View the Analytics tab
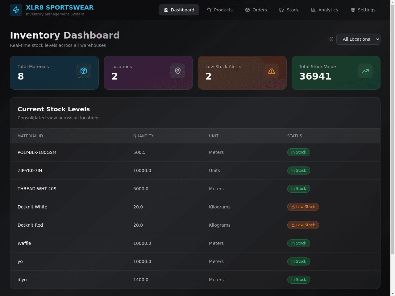 pos(325,10)
